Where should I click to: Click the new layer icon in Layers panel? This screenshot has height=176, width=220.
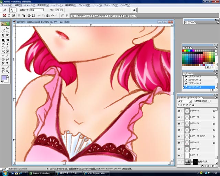[x=208, y=166]
